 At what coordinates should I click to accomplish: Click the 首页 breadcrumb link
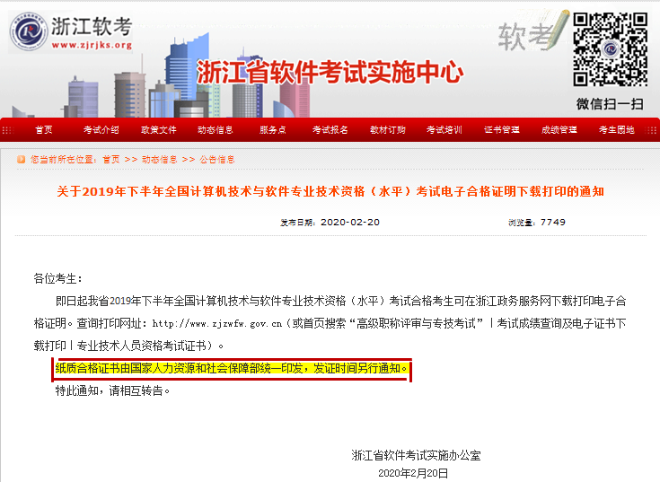[110, 160]
